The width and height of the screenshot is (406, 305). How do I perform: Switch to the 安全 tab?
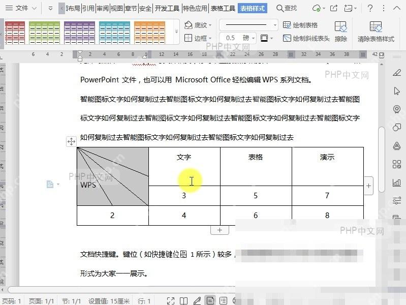click(x=145, y=9)
